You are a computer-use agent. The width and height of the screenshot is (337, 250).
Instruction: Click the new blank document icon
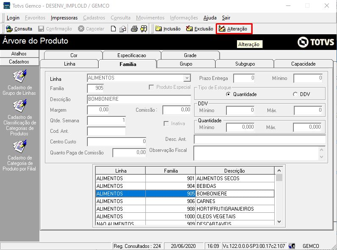pos(113,29)
